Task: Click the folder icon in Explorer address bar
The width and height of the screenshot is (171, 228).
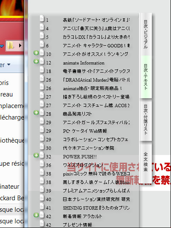Action: [11, 46]
